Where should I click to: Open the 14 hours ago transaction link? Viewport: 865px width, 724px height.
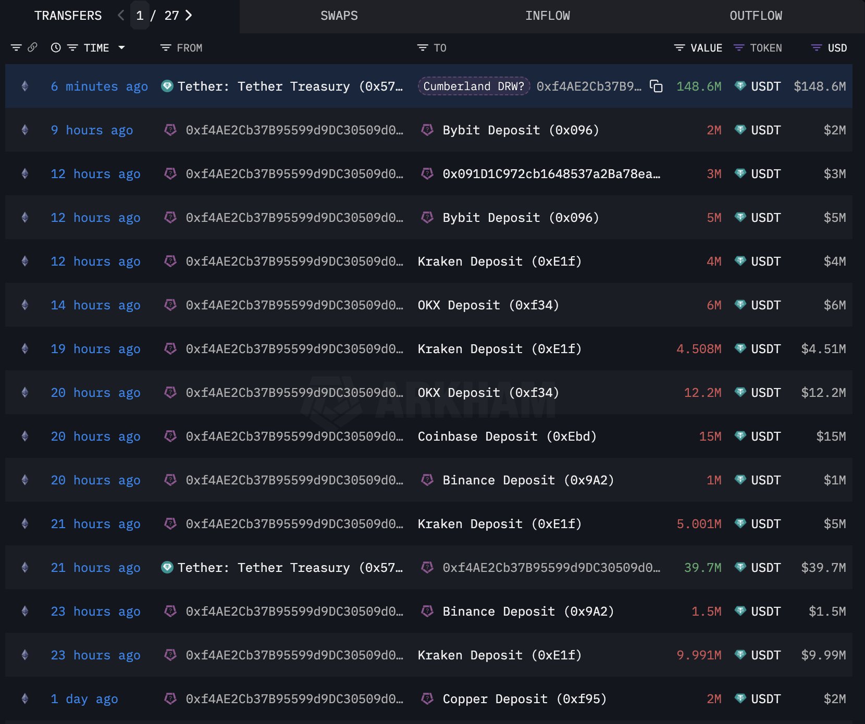(x=95, y=305)
